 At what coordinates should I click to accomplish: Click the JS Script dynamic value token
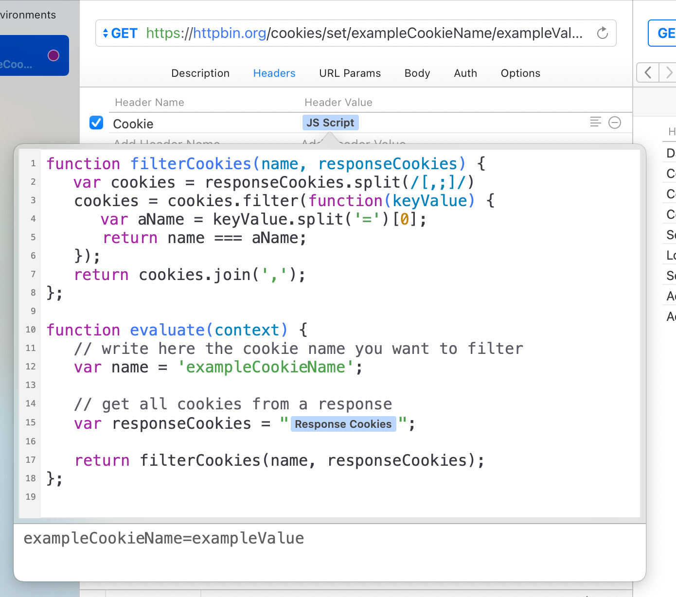tap(330, 123)
